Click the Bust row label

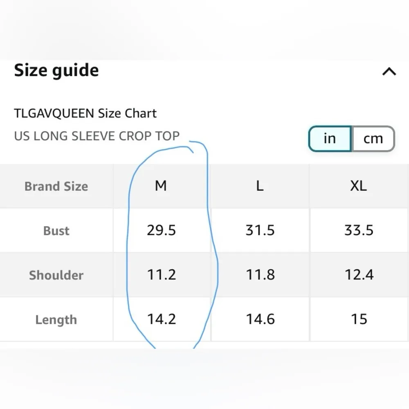[56, 231]
